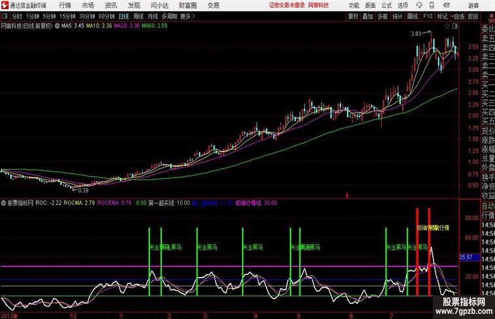
Task: Open the 财富圈 menu
Action: (187, 5)
